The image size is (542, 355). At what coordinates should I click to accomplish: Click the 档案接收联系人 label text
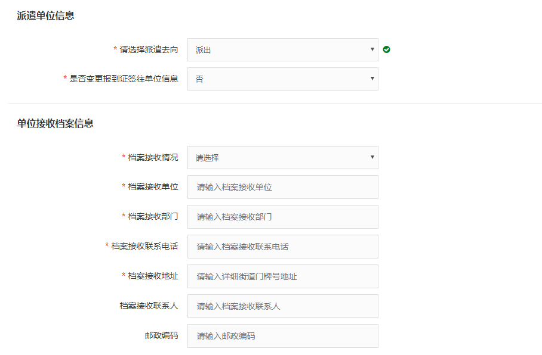pyautogui.click(x=149, y=306)
